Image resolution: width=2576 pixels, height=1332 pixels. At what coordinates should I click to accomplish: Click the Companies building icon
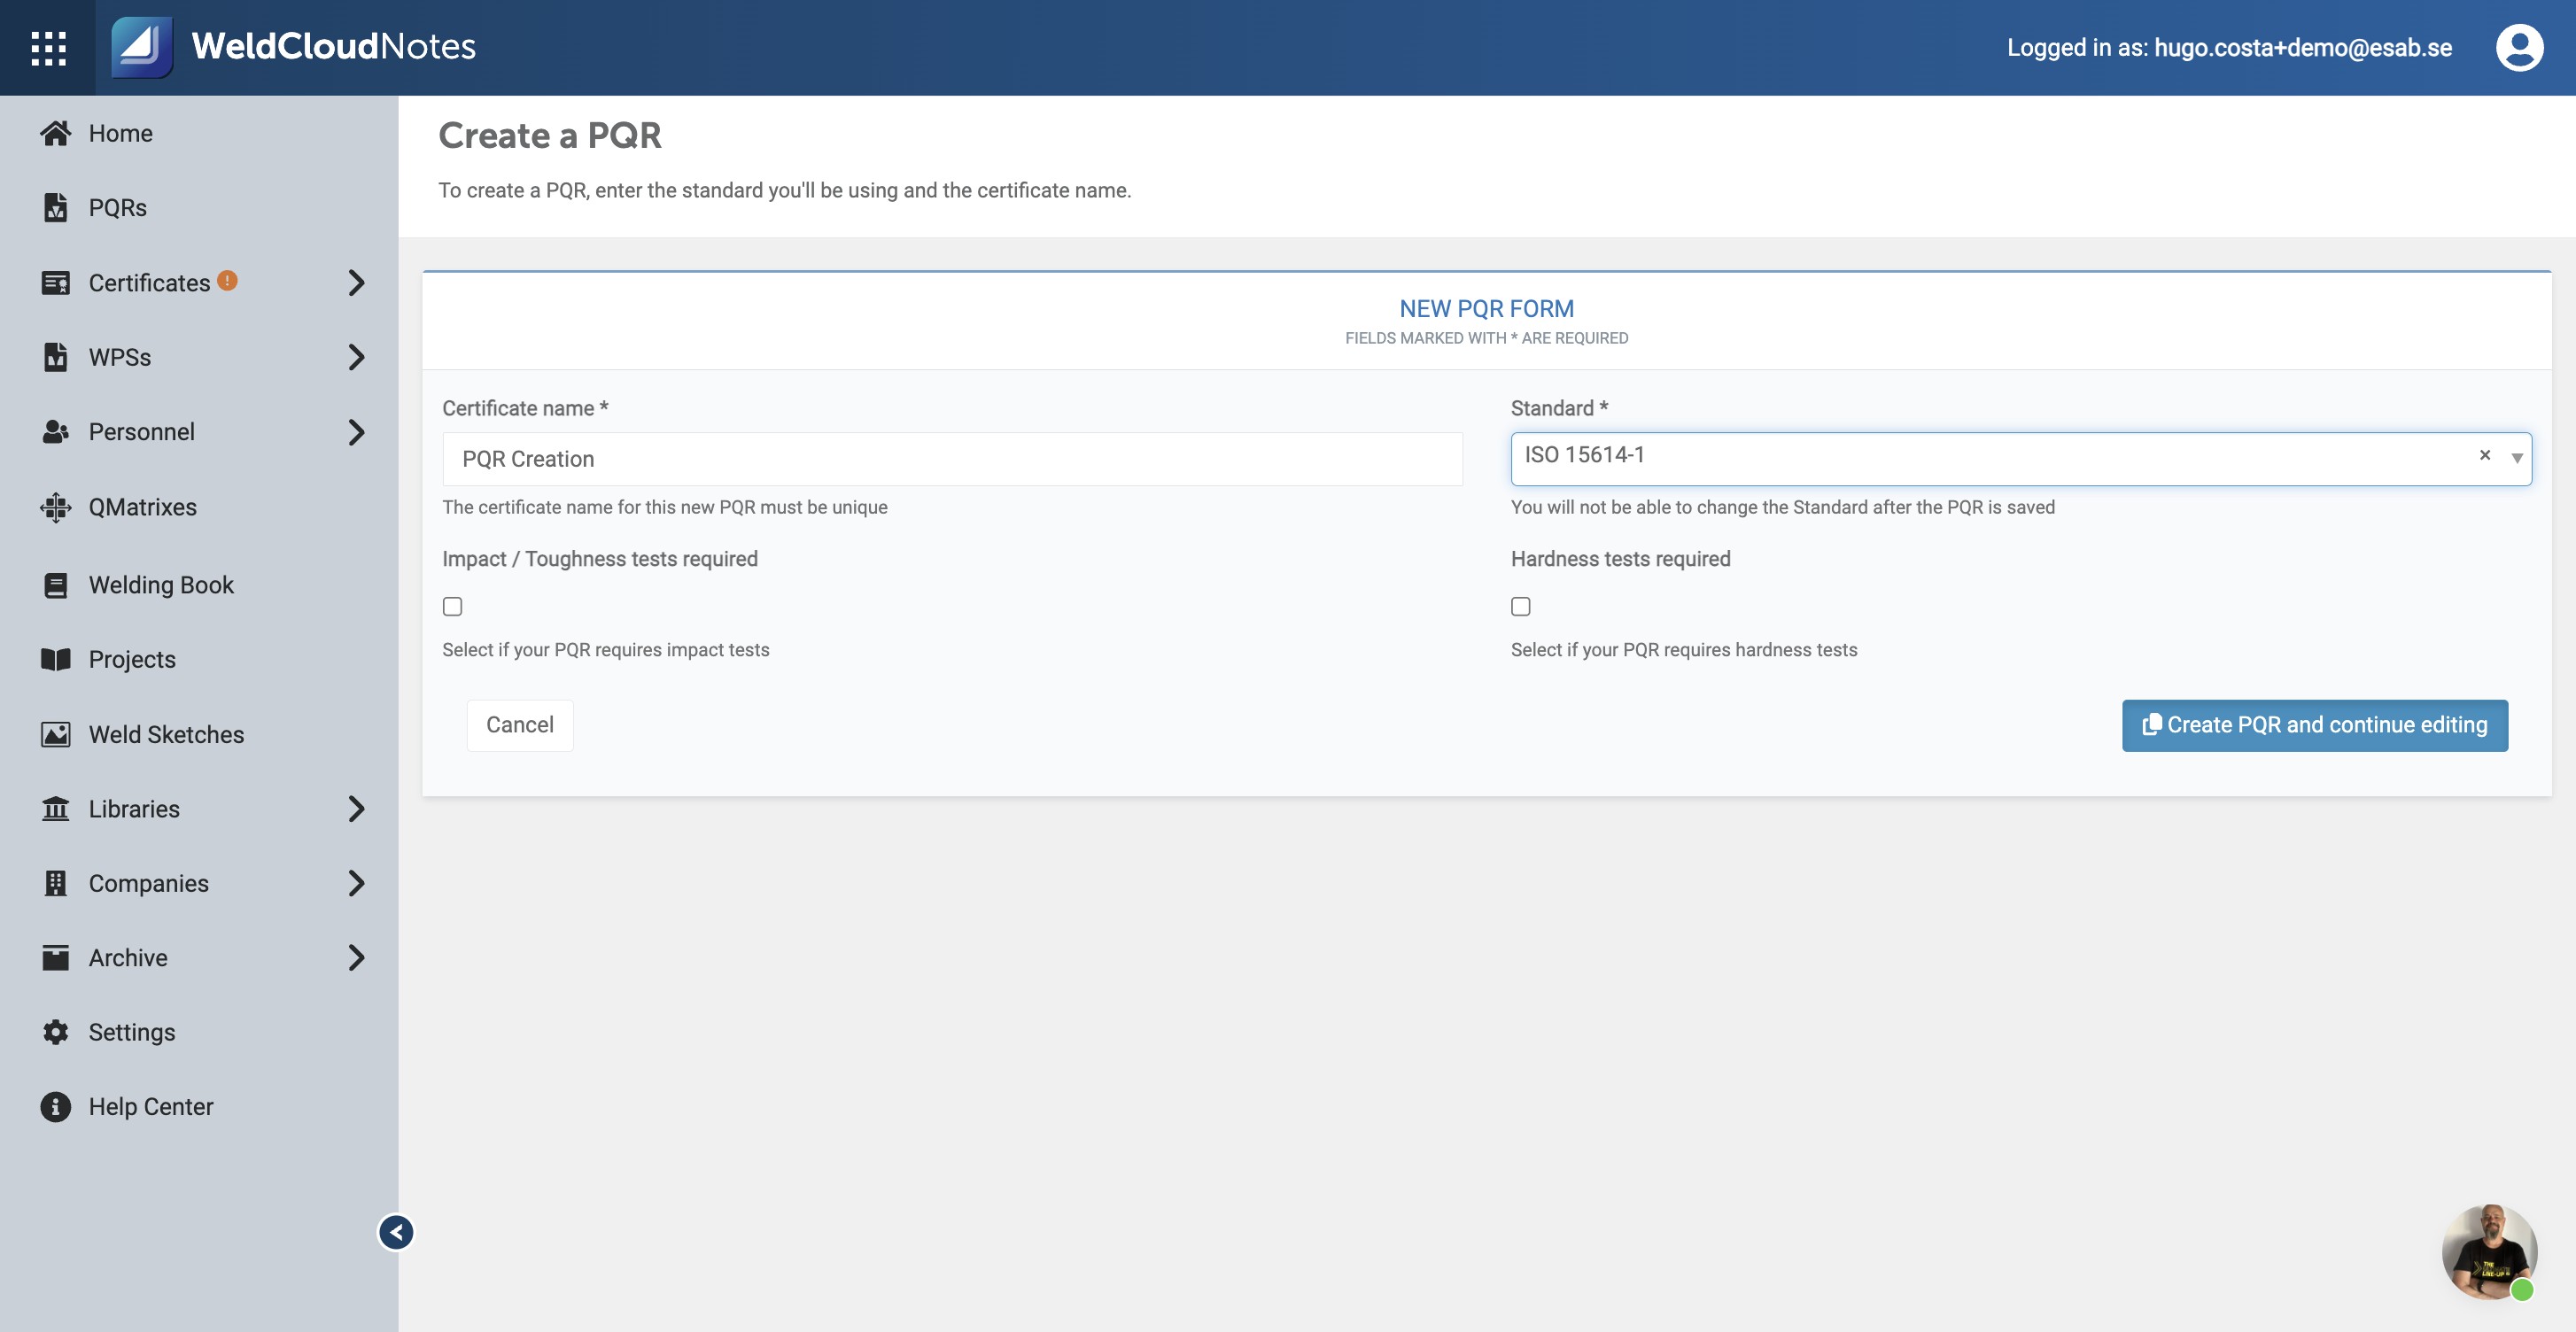coord(56,883)
